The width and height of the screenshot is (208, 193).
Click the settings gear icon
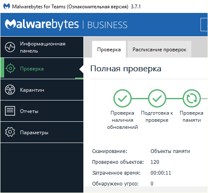10,132
